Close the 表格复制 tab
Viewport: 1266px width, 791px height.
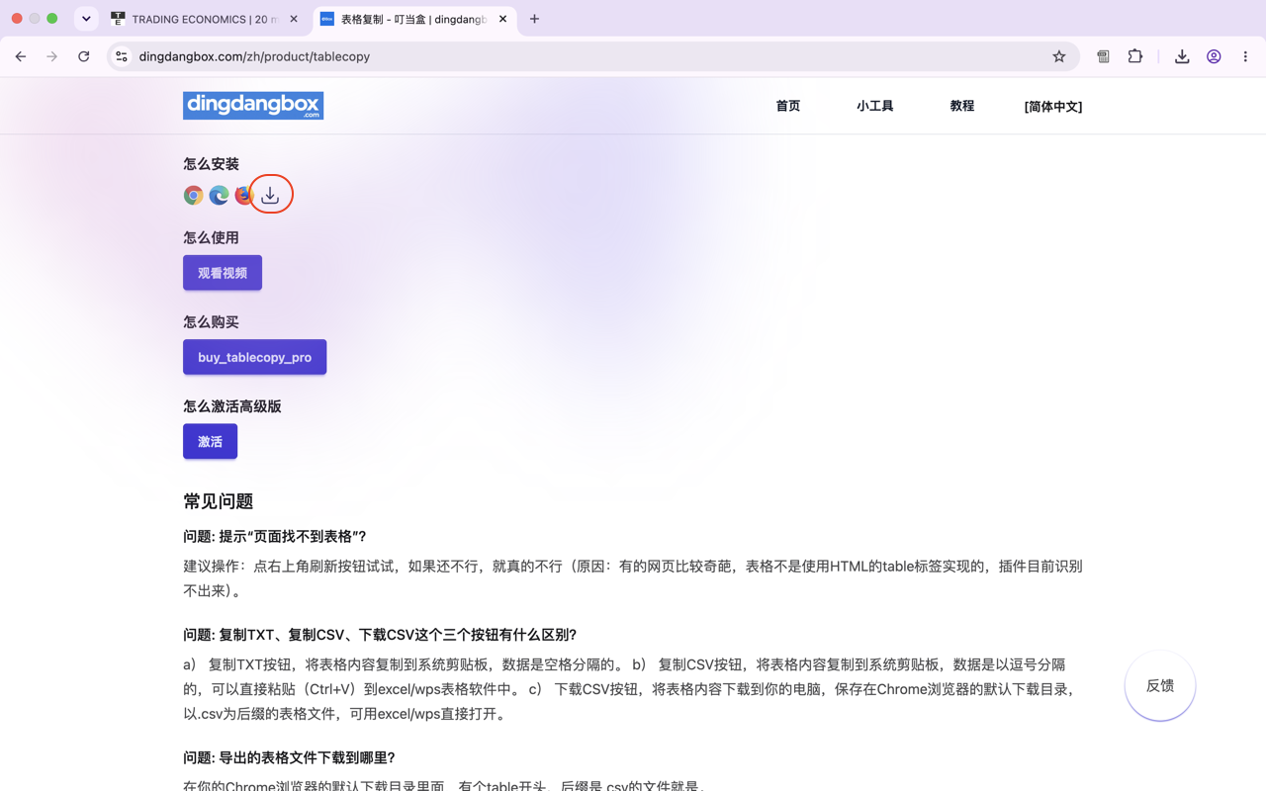(x=502, y=19)
